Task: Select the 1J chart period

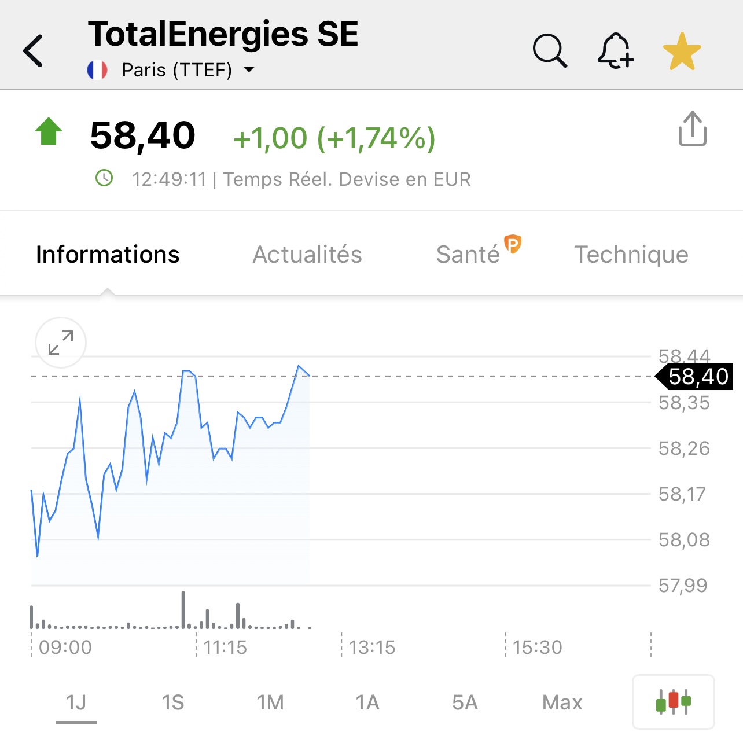Action: point(76,702)
